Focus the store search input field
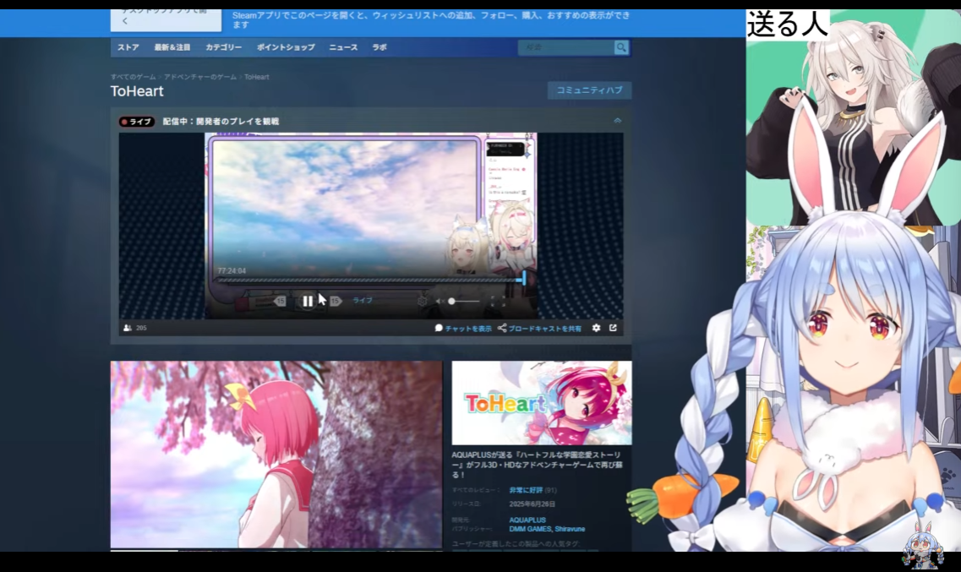This screenshot has height=572, width=961. coord(566,47)
